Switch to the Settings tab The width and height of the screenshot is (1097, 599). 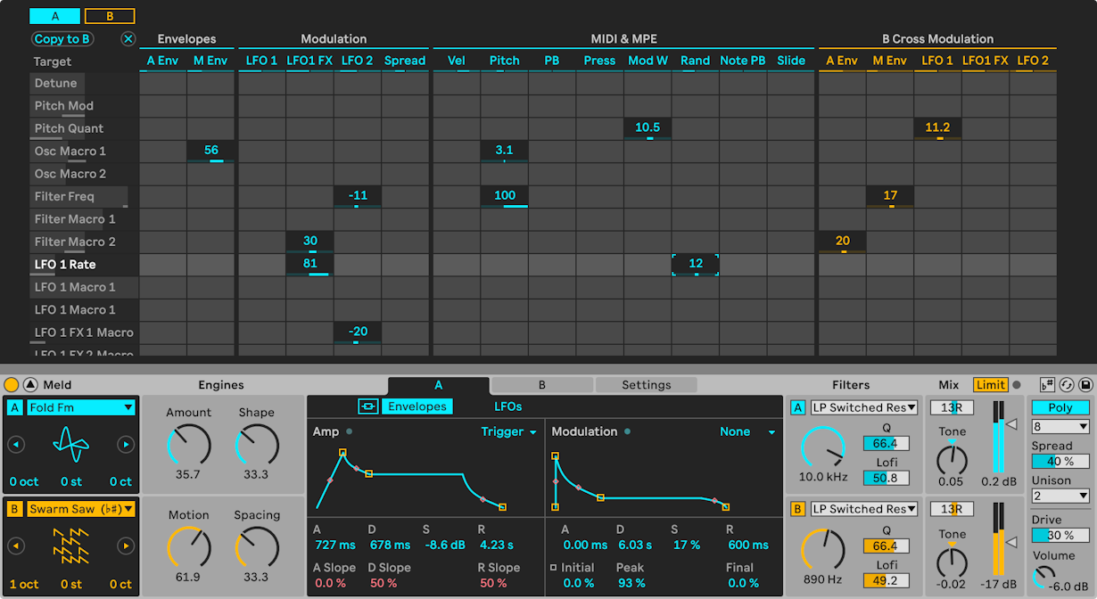pos(646,385)
